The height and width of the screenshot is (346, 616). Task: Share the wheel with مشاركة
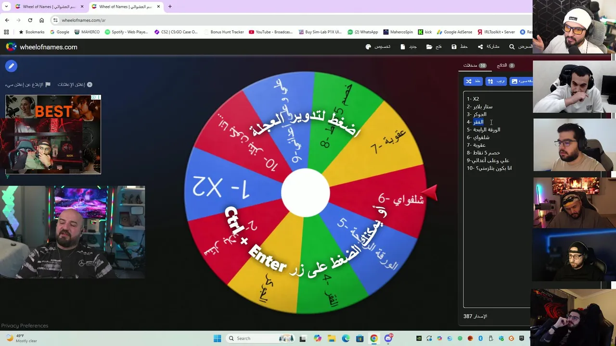click(x=488, y=47)
